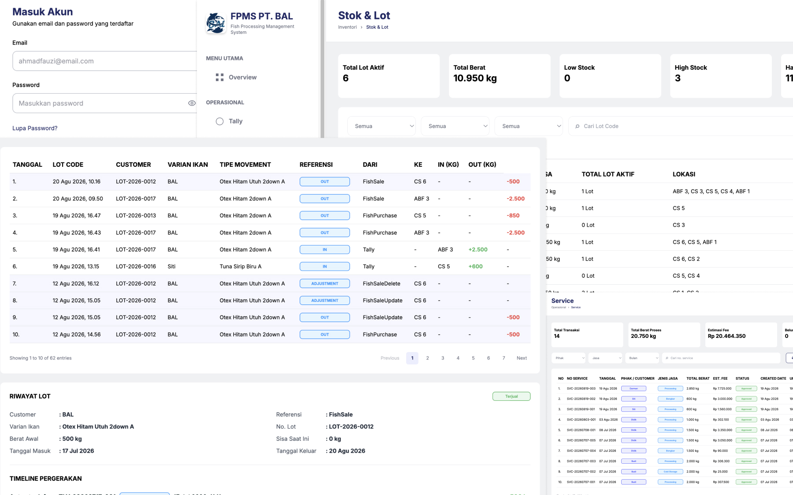The height and width of the screenshot is (495, 793).
Task: Go to the Next page of entries
Action: coord(522,358)
